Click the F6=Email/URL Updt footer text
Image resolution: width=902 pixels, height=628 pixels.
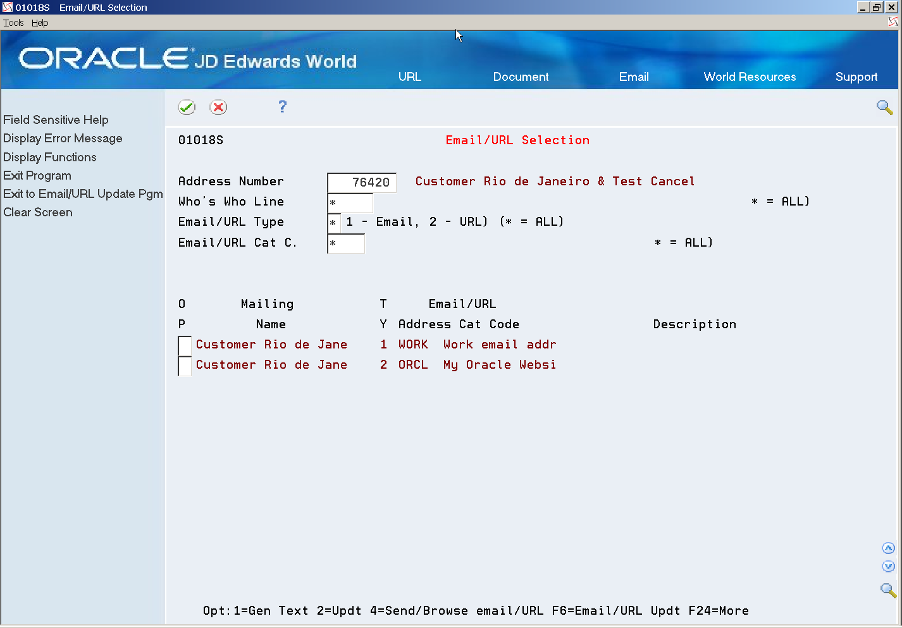click(615, 611)
